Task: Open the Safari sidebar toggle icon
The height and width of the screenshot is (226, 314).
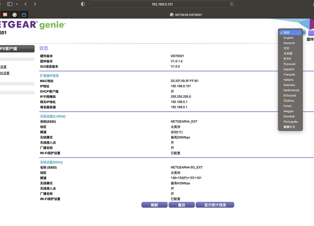Action: click(10, 4)
